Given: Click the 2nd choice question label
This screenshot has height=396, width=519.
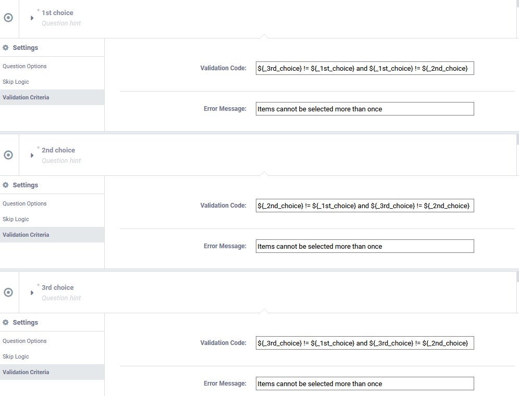Looking at the screenshot, I should pos(58,150).
